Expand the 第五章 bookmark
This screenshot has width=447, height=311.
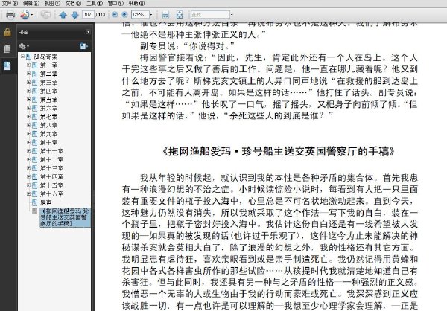tap(28, 100)
